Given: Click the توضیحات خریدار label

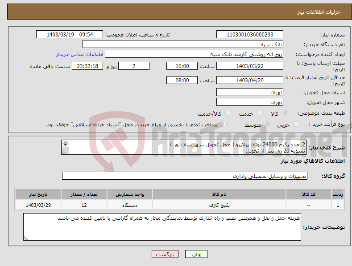Looking at the screenshot, I should (x=324, y=227).
